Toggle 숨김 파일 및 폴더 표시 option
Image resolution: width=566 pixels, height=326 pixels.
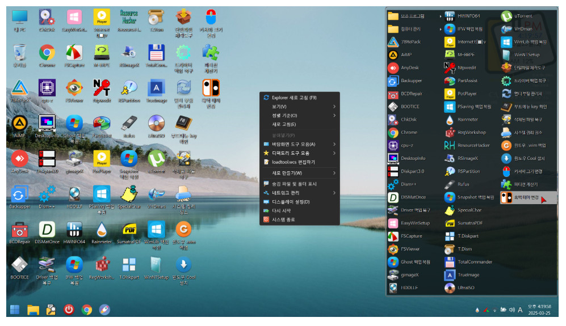coord(299,184)
